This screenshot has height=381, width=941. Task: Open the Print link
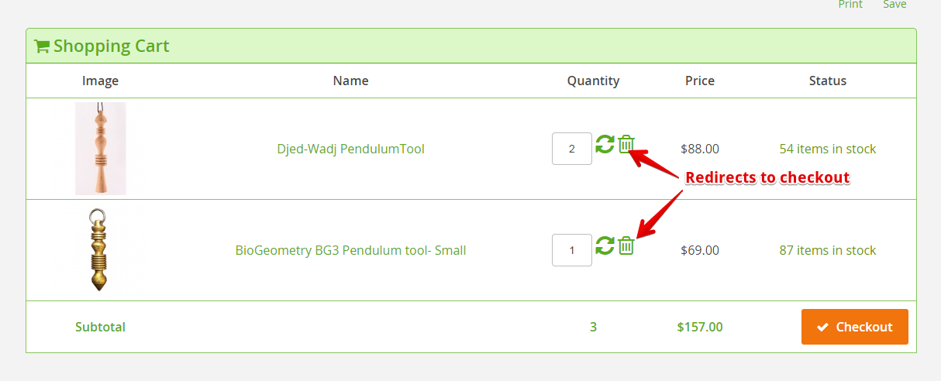(850, 5)
